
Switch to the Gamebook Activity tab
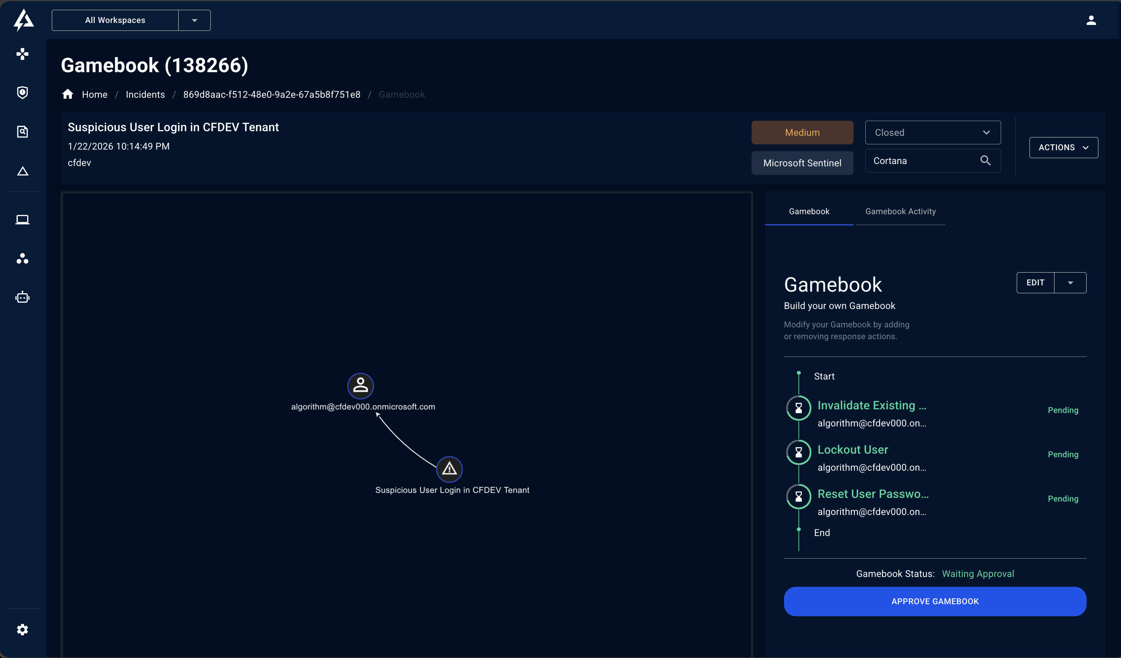point(900,211)
